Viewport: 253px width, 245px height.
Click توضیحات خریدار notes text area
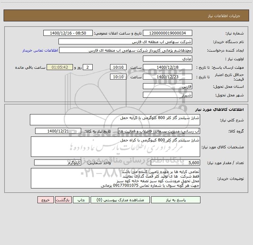click(115, 178)
